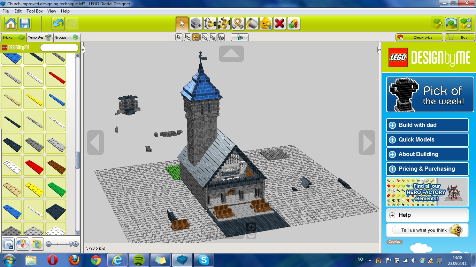Rotate camera up with the up arrow
This screenshot has height=267, width=476.
231,54
